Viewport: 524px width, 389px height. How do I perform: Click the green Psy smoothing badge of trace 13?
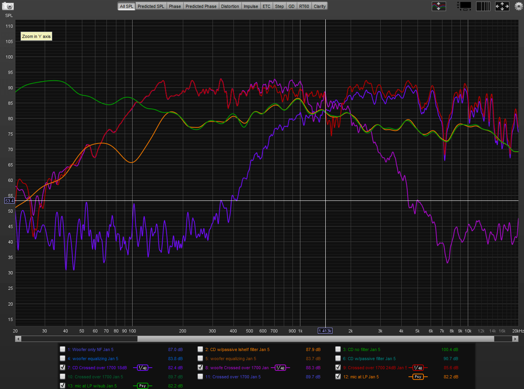142,386
